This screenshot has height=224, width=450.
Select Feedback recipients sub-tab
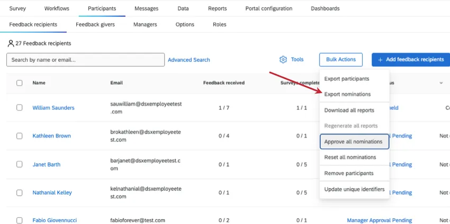33,24
